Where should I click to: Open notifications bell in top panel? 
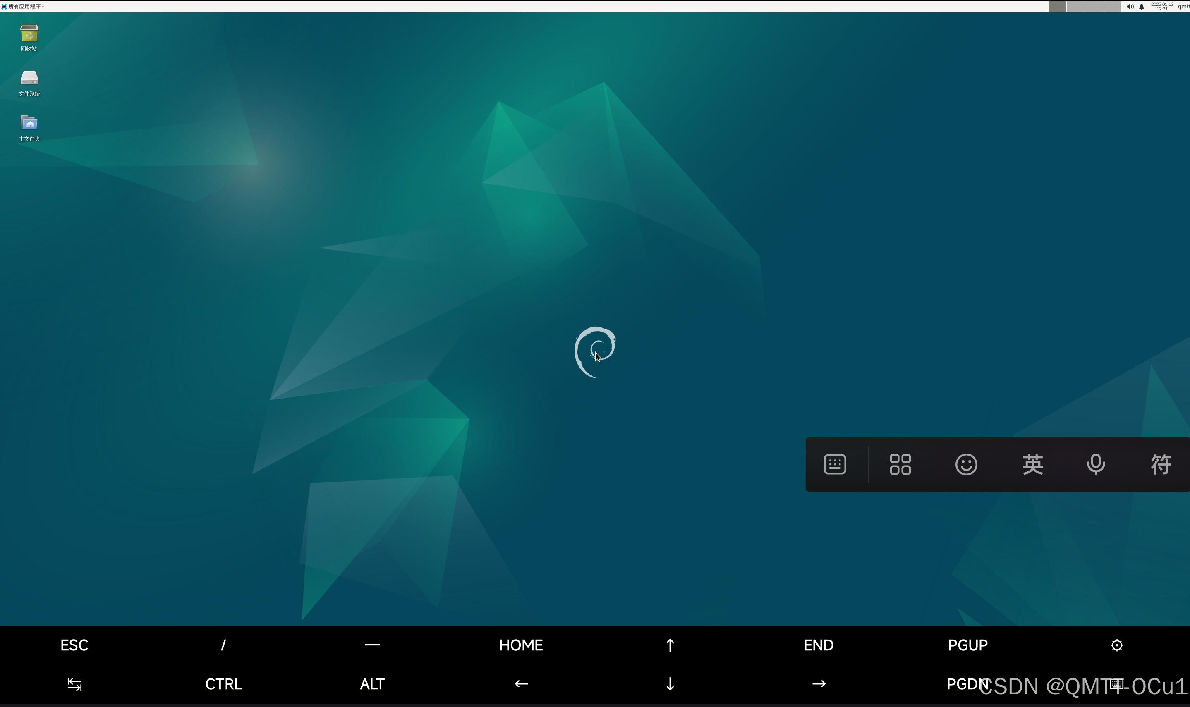click(x=1141, y=7)
